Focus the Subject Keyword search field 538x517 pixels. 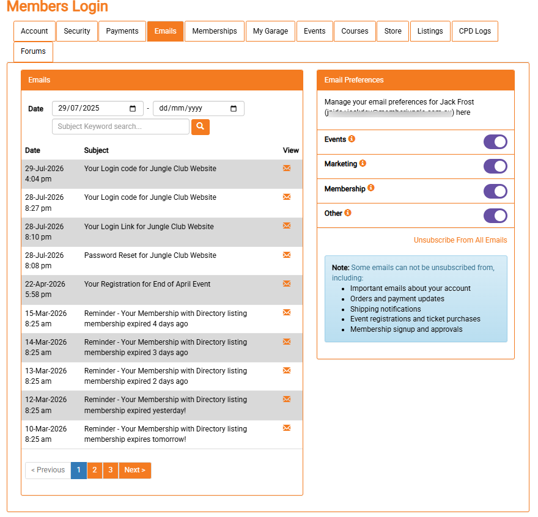121,127
